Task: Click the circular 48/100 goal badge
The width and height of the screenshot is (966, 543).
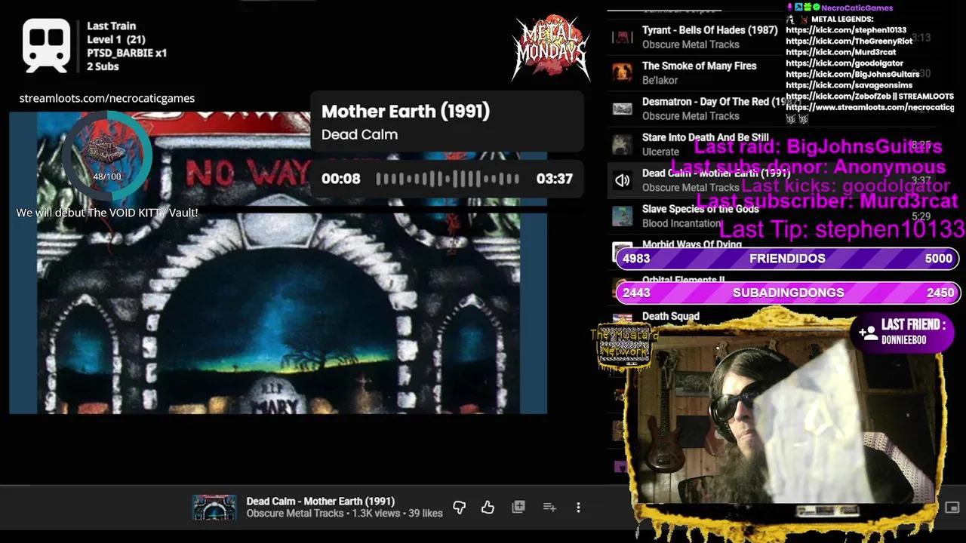Action: pos(107,155)
